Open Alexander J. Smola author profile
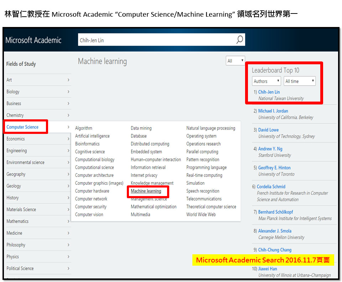342x282 pixels. coord(275,231)
